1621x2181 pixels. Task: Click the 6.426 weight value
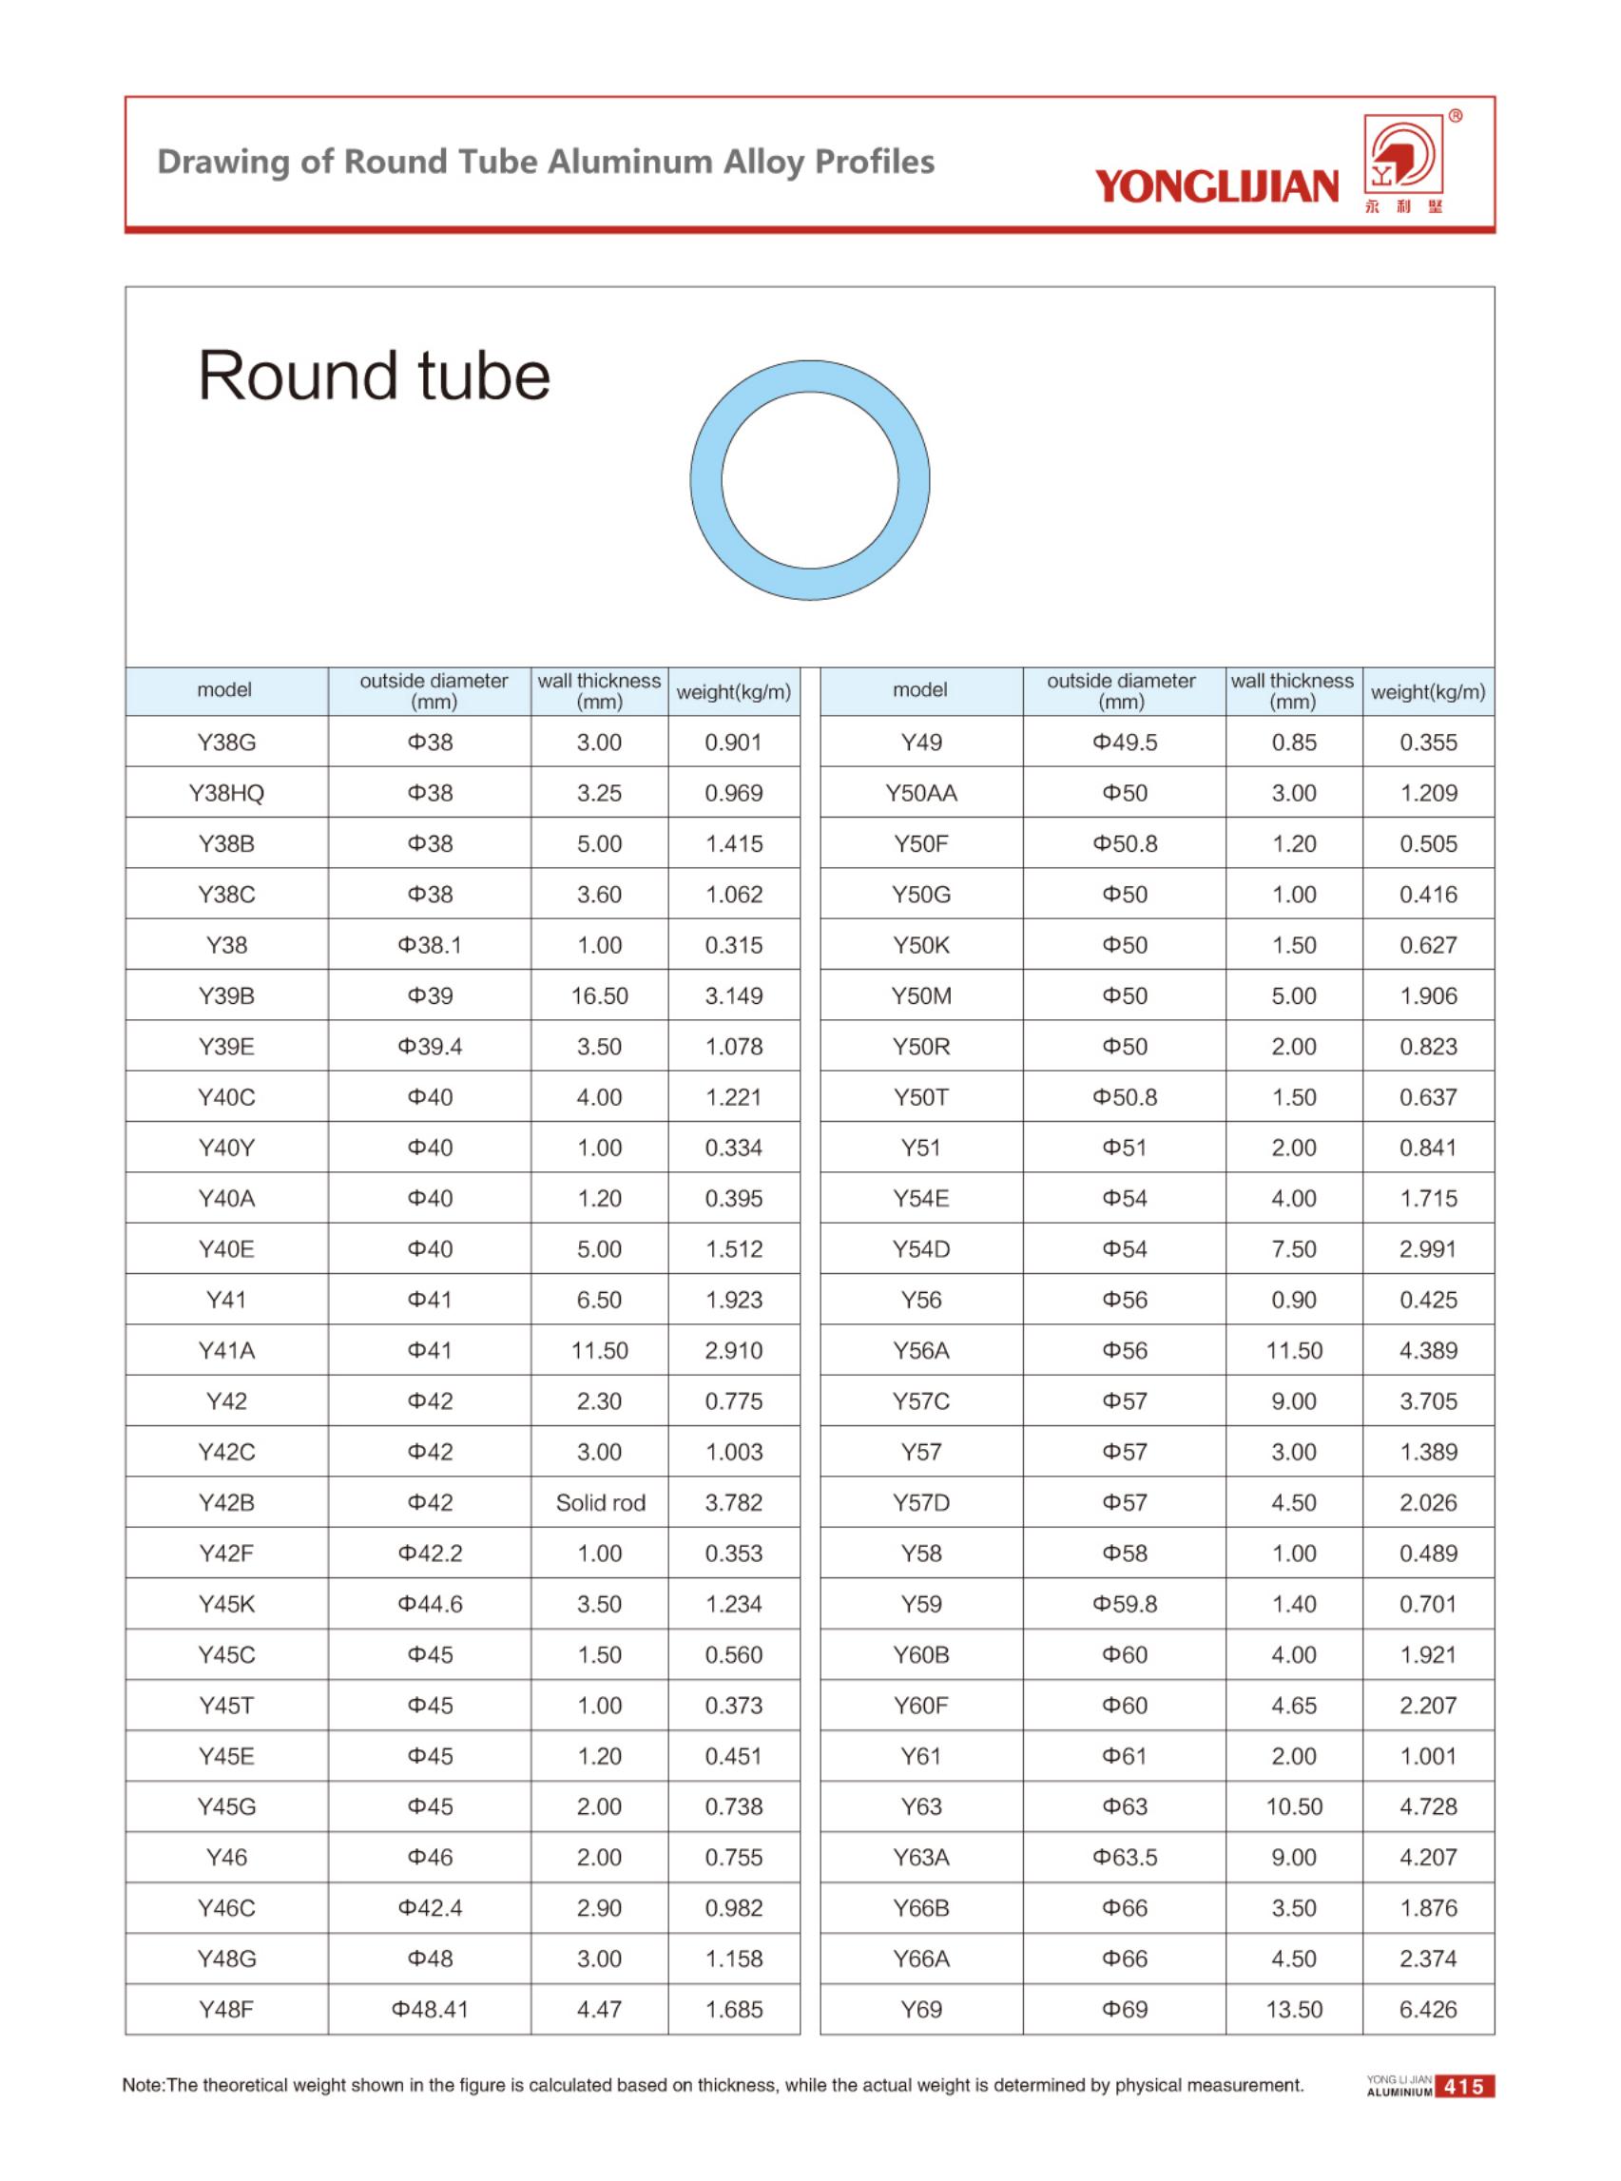(x=1428, y=2009)
